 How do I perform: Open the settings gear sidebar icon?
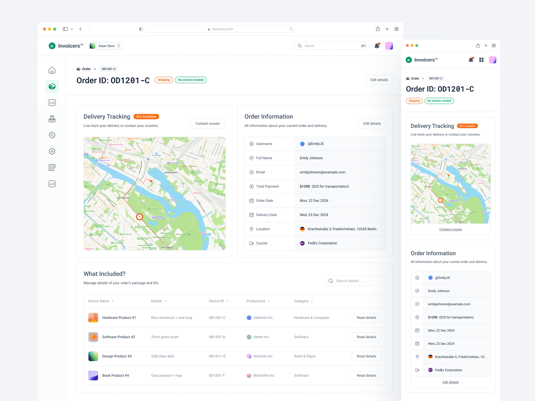(52, 151)
